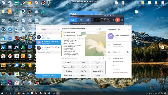
Task: Click the red stop and block link
Action: (x=120, y=72)
